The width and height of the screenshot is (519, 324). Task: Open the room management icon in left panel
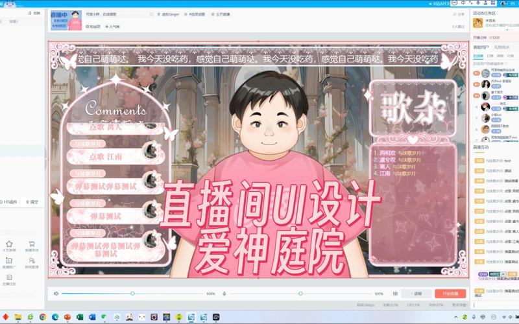pyautogui.click(x=32, y=261)
